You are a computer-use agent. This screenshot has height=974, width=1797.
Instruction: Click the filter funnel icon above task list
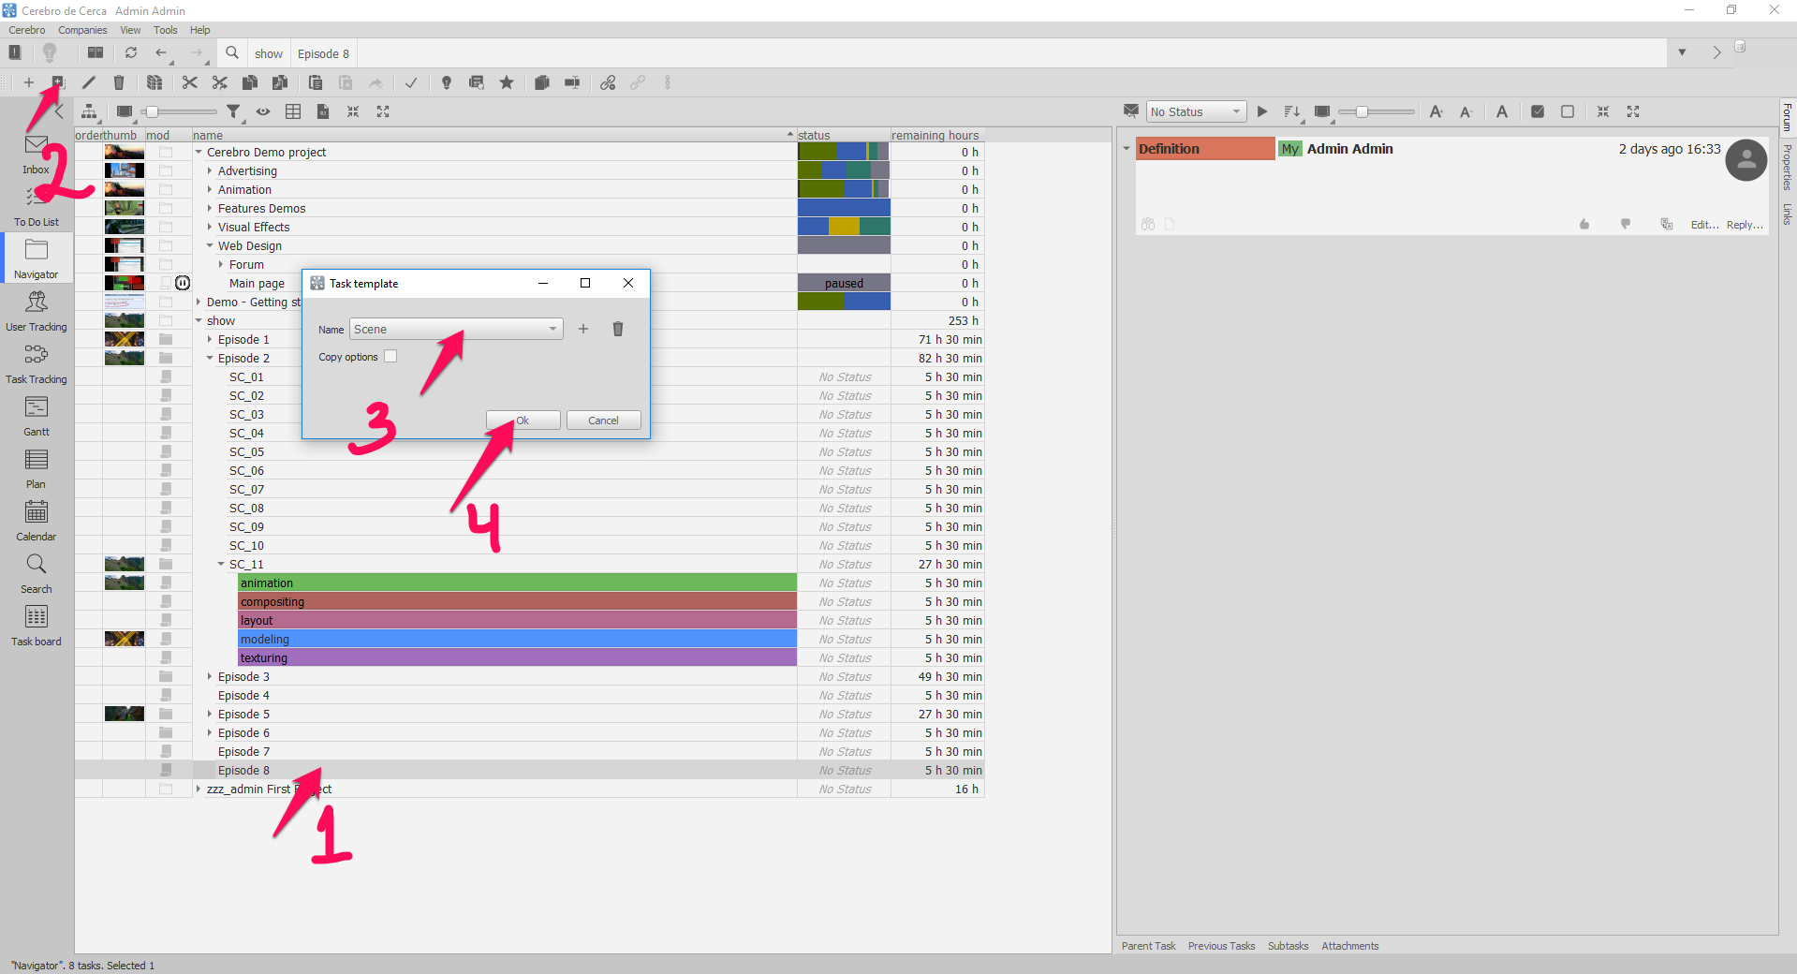tap(233, 111)
